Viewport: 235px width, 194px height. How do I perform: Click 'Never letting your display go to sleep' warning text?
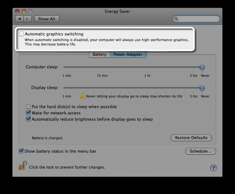tap(134, 96)
